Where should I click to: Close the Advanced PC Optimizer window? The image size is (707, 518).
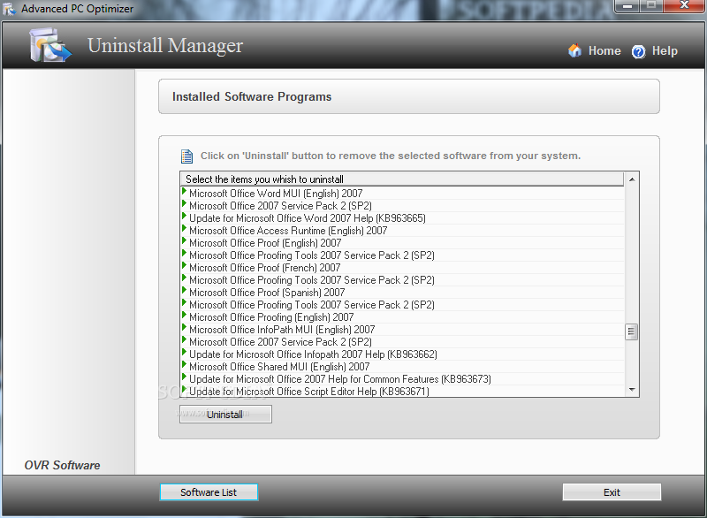[x=683, y=6]
